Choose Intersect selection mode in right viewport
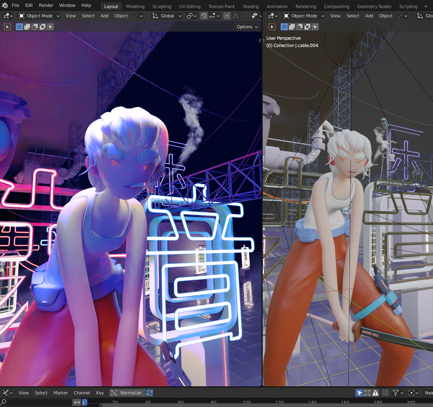Image resolution: width=433 pixels, height=407 pixels. tap(315, 27)
